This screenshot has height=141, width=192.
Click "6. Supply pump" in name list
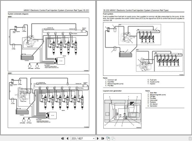[153, 82]
